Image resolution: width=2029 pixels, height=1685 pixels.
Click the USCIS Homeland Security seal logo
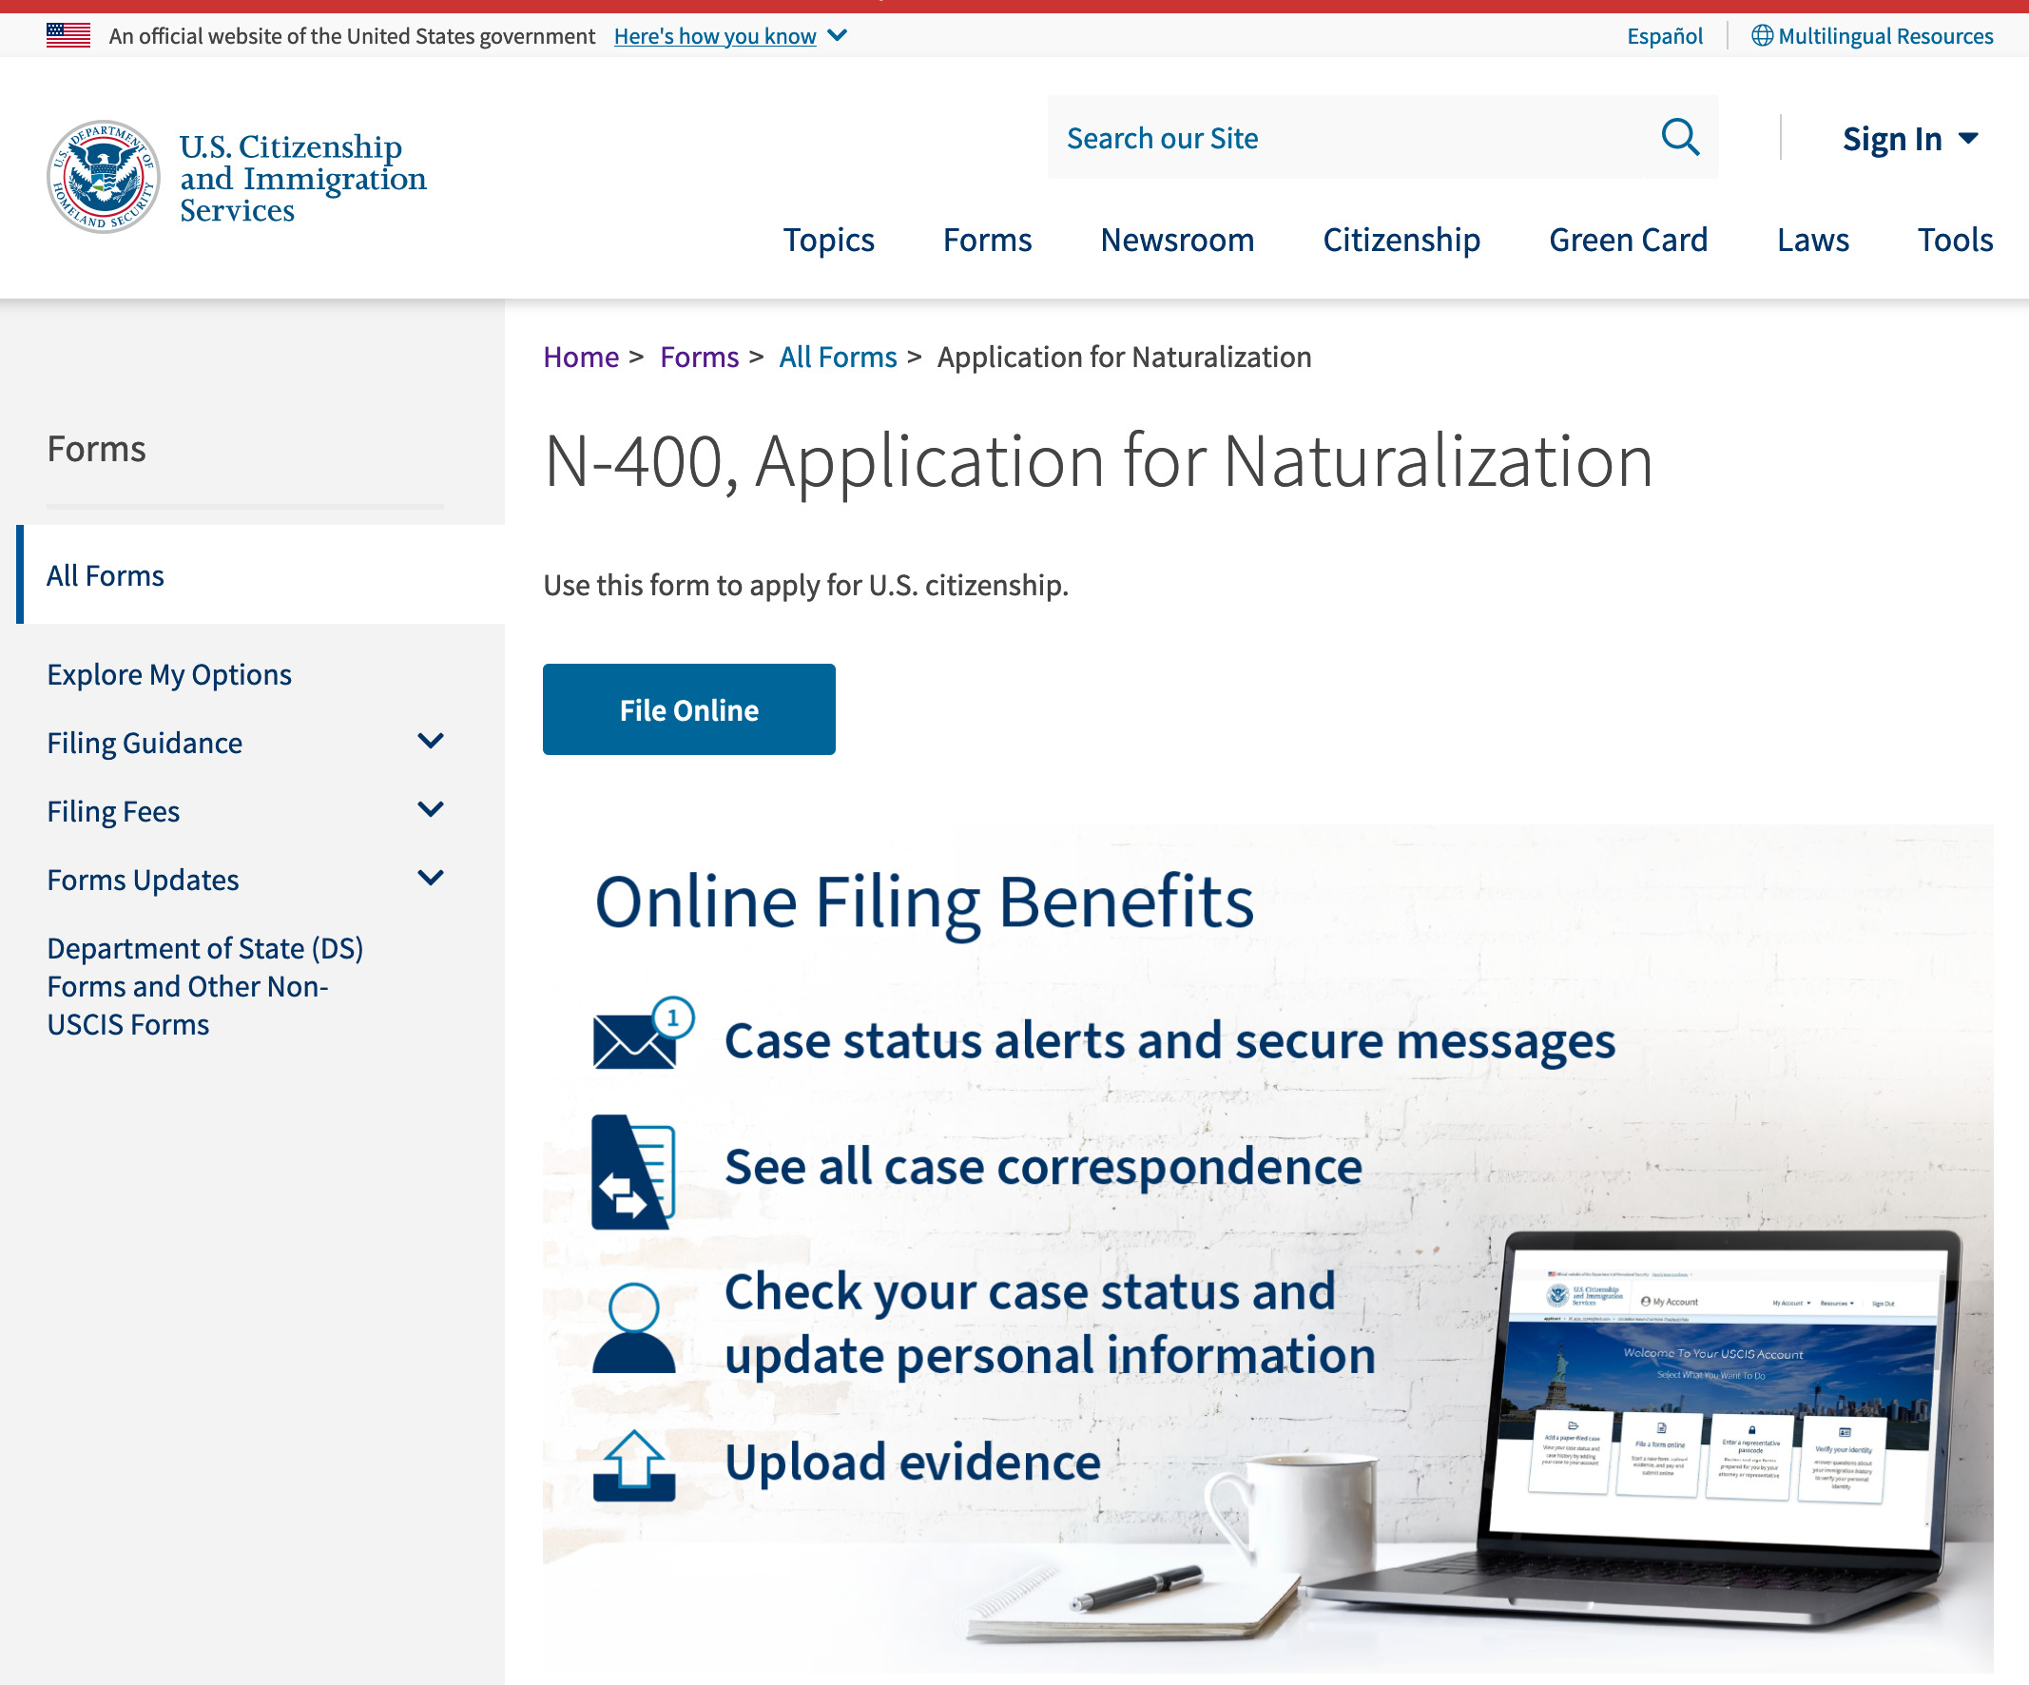click(x=104, y=177)
